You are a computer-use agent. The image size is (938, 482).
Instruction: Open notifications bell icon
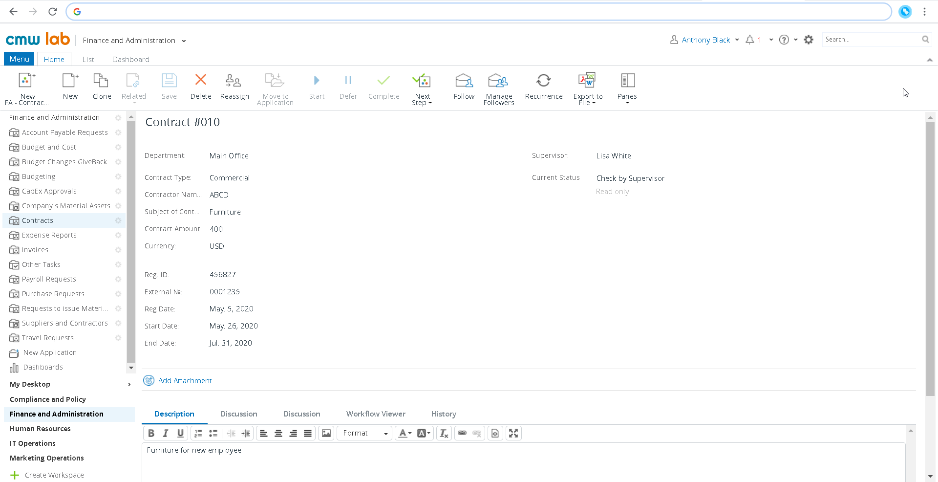[x=750, y=40]
